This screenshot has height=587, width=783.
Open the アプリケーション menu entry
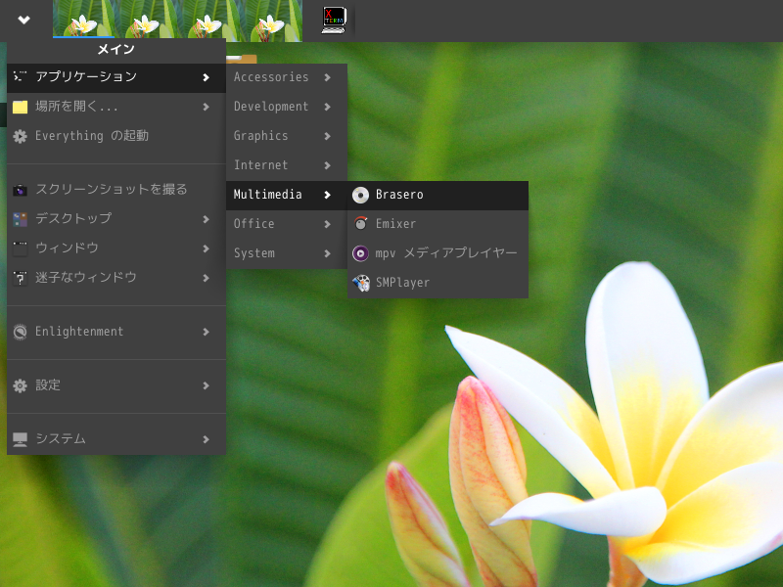116,77
